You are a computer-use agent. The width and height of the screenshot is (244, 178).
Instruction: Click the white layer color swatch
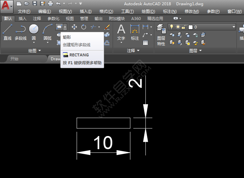tap(191, 27)
